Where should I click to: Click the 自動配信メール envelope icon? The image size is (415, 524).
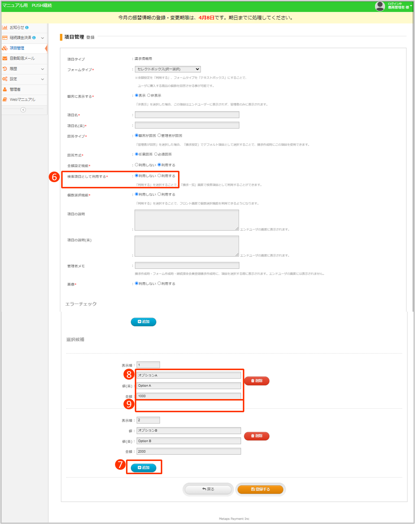[x=5, y=58]
